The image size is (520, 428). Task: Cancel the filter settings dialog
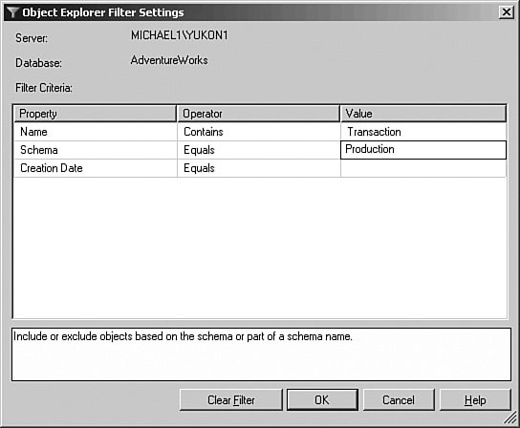[399, 400]
